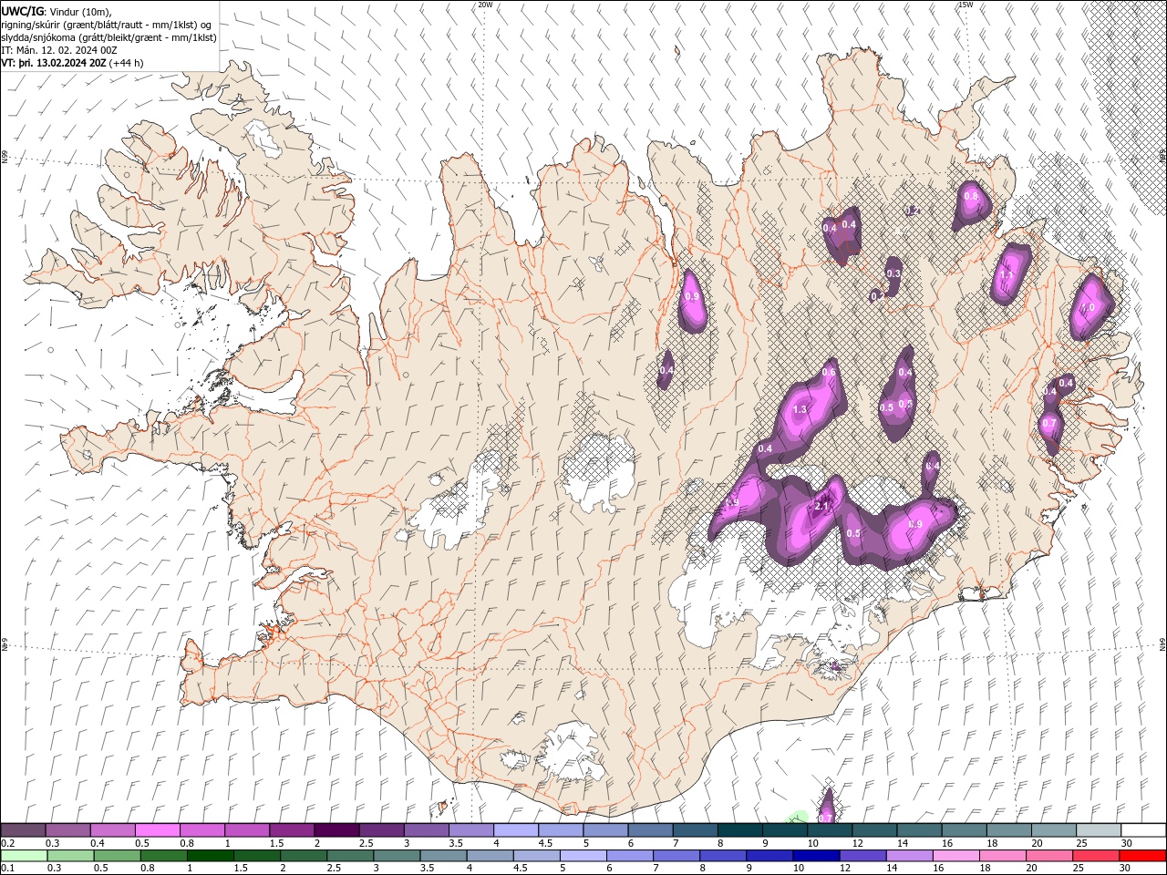This screenshot has width=1167, height=875.
Task: Pick the darkest green 1–1.5 swatch in lower legend
Action: pyautogui.click(x=211, y=856)
